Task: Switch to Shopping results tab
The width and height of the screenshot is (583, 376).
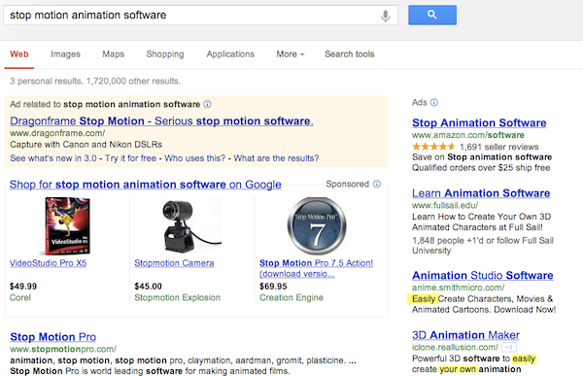Action: (165, 54)
